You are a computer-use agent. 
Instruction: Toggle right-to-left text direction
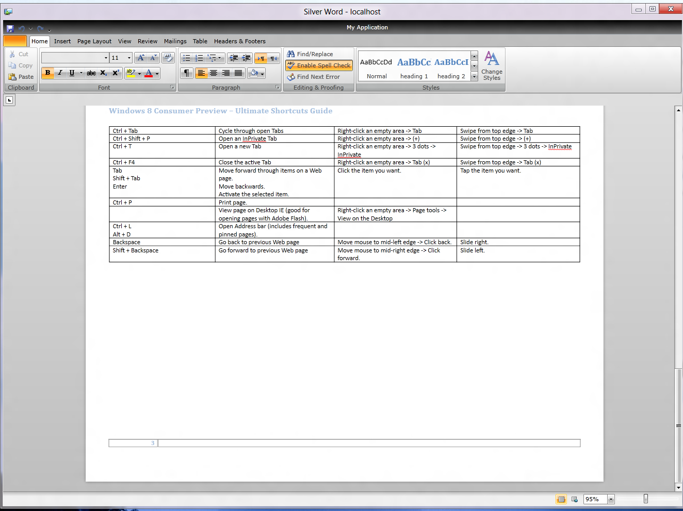tap(274, 58)
